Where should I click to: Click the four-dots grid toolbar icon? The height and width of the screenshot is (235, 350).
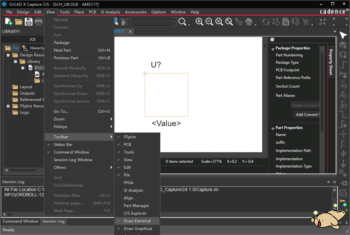(323, 22)
